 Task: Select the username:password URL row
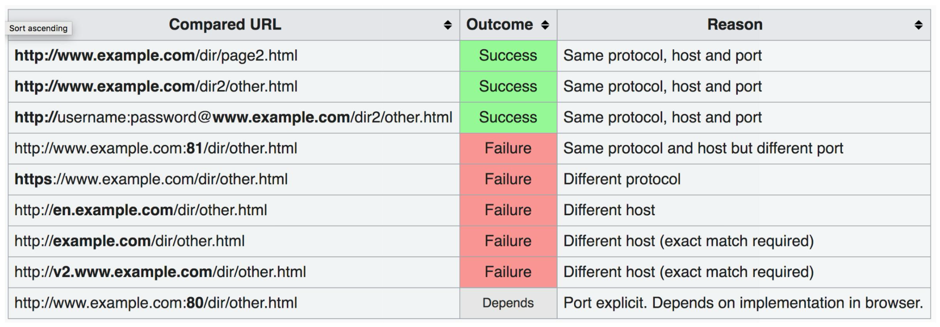tap(469, 117)
